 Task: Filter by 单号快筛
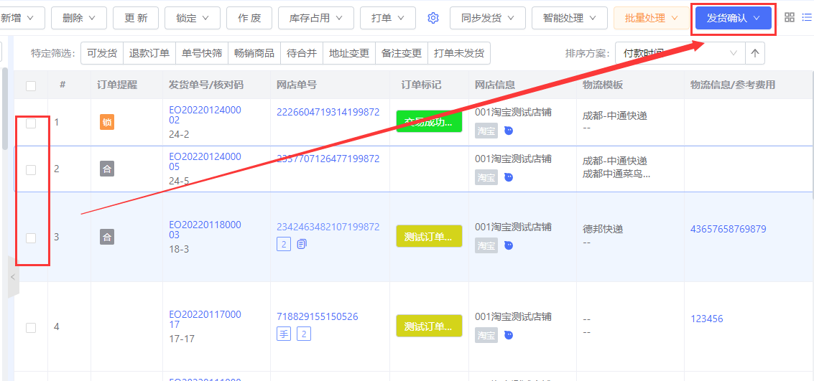pos(202,53)
